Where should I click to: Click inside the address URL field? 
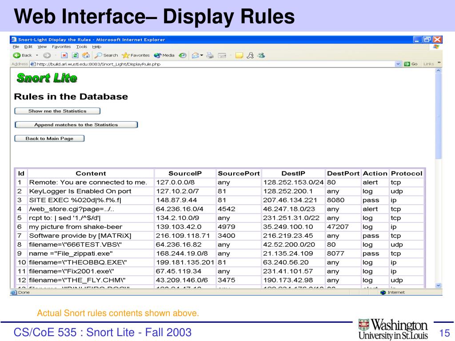[x=215, y=64]
